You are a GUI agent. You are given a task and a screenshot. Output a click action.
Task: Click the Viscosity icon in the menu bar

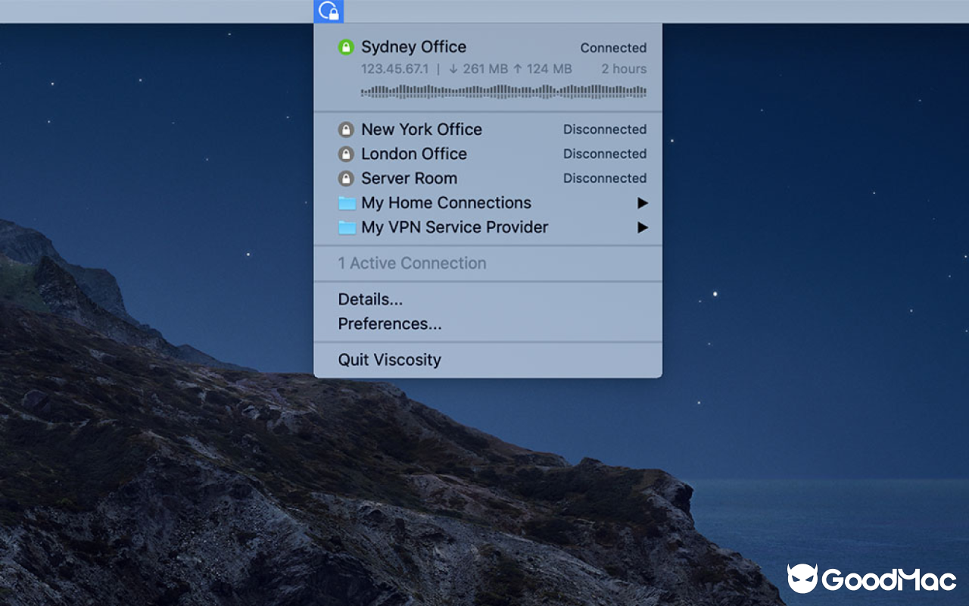click(x=328, y=11)
